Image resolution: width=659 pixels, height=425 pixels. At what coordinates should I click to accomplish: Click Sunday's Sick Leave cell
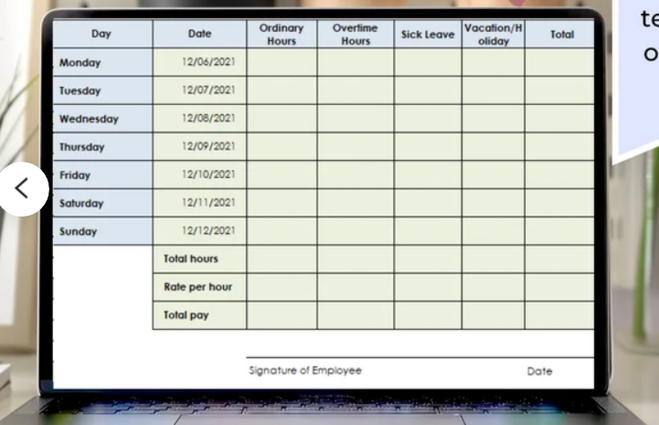pyautogui.click(x=428, y=231)
